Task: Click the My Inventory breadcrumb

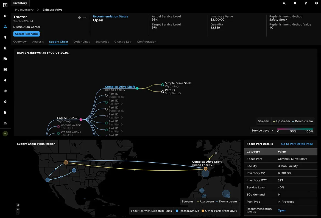Action: (x=24, y=10)
